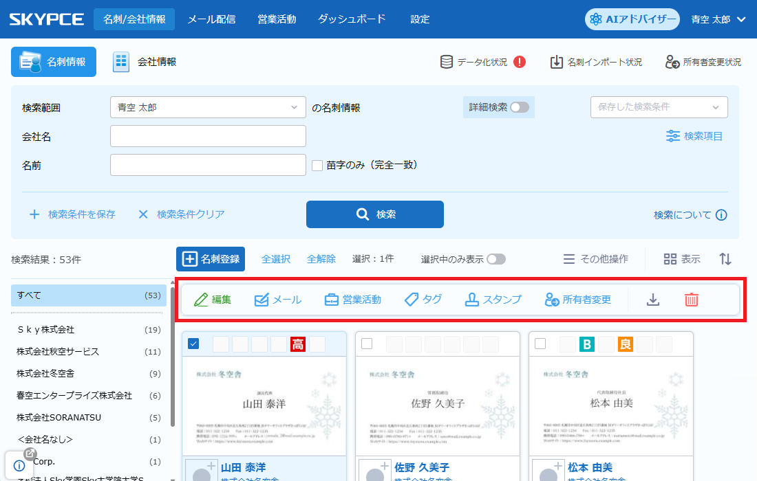The image size is (757, 481).
Task: Select Ｓｋｙ株式会社 filter
Action: [89, 330]
